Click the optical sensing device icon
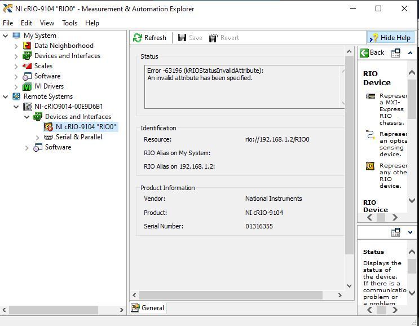 point(371,134)
